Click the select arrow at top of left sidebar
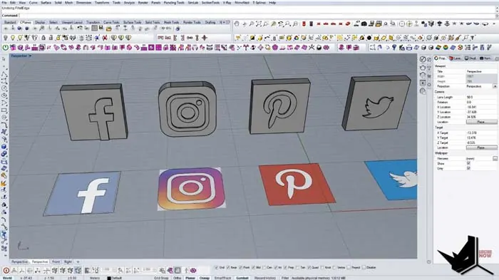The height and width of the screenshot is (280, 499). pyautogui.click(x=4, y=60)
